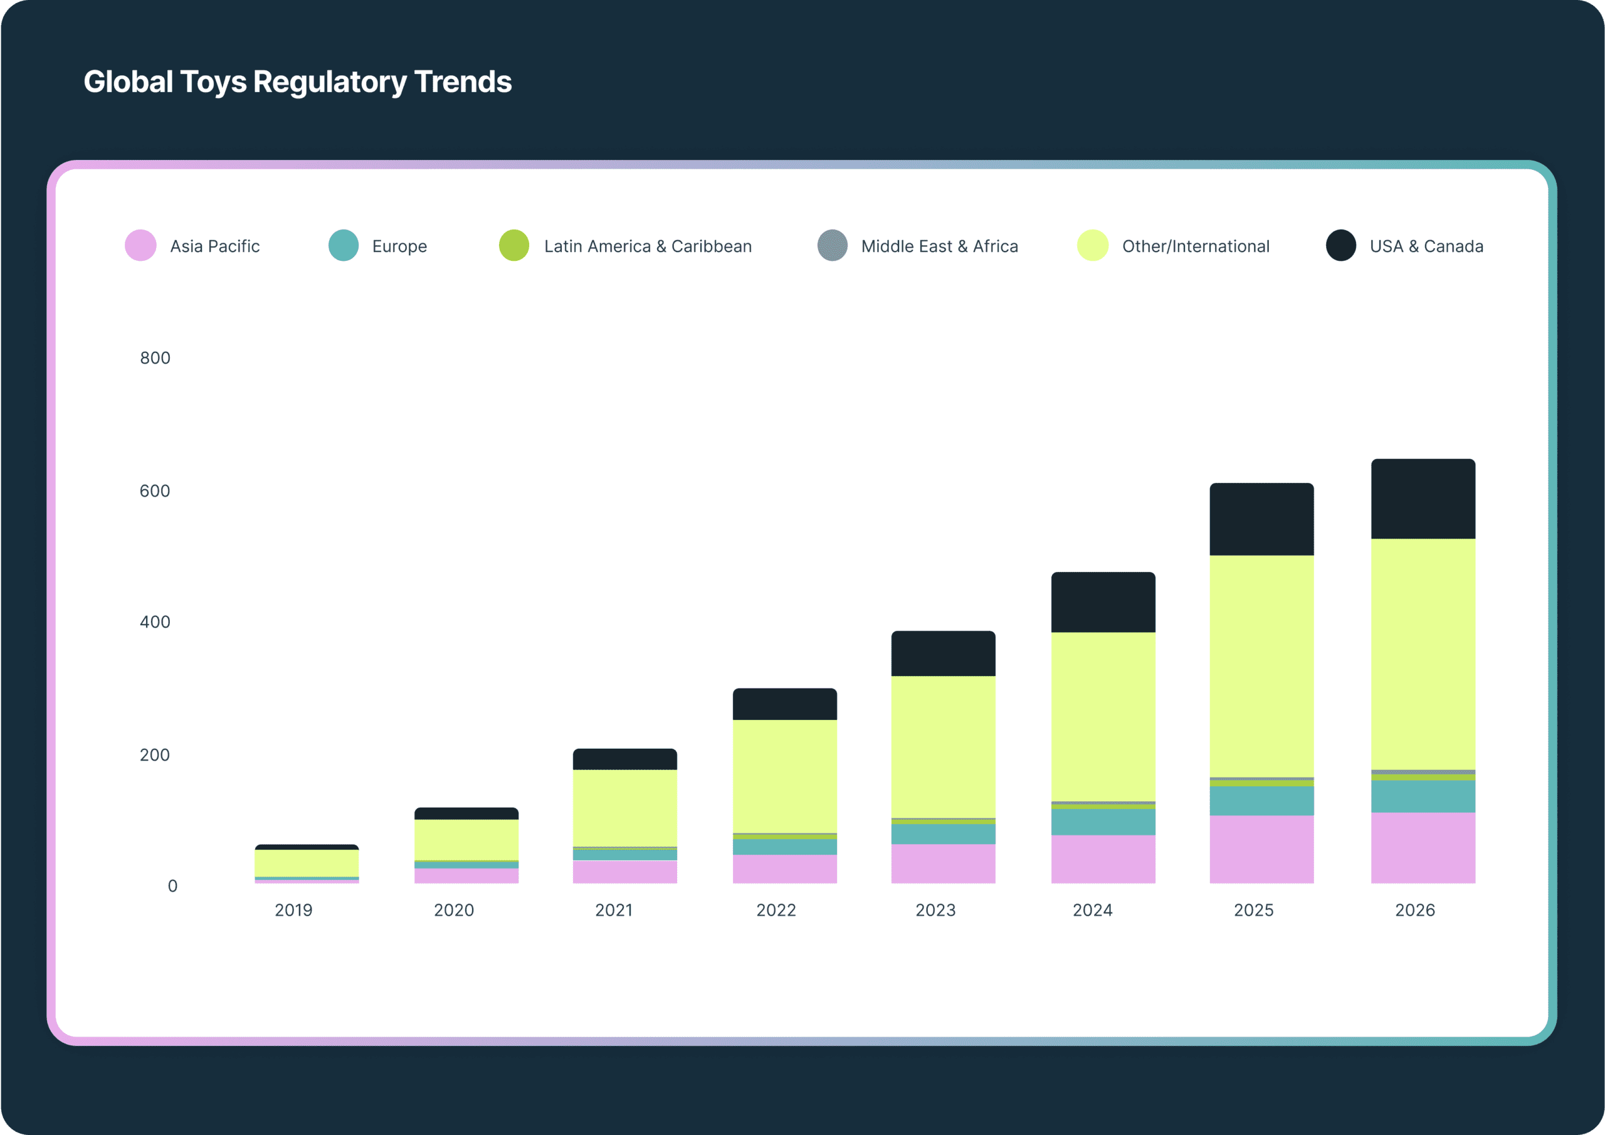Click the Global Toys Regulatory Trends title
This screenshot has width=1605, height=1135.
click(x=298, y=83)
